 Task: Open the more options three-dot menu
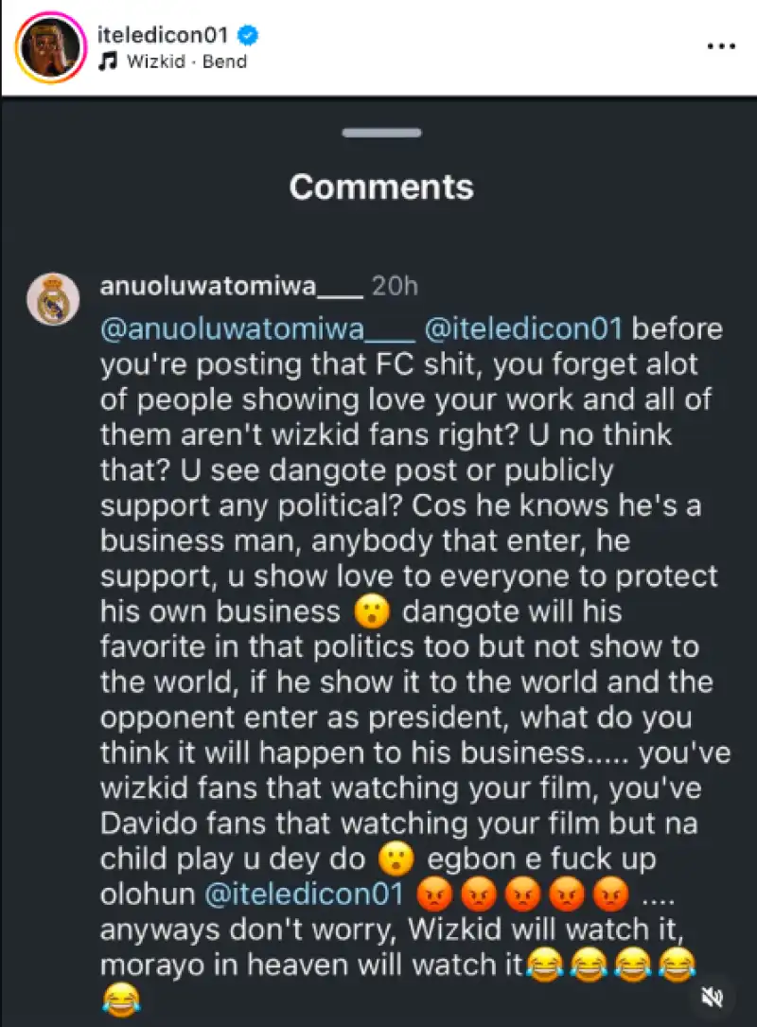(721, 45)
